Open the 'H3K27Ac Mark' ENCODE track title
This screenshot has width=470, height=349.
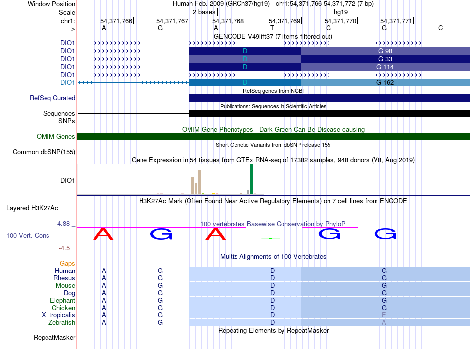(273, 201)
